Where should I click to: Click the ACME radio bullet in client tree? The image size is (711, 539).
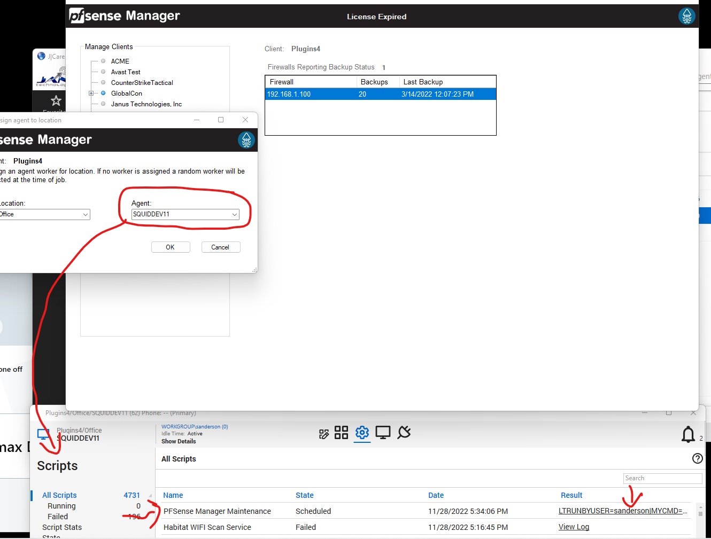coord(103,61)
